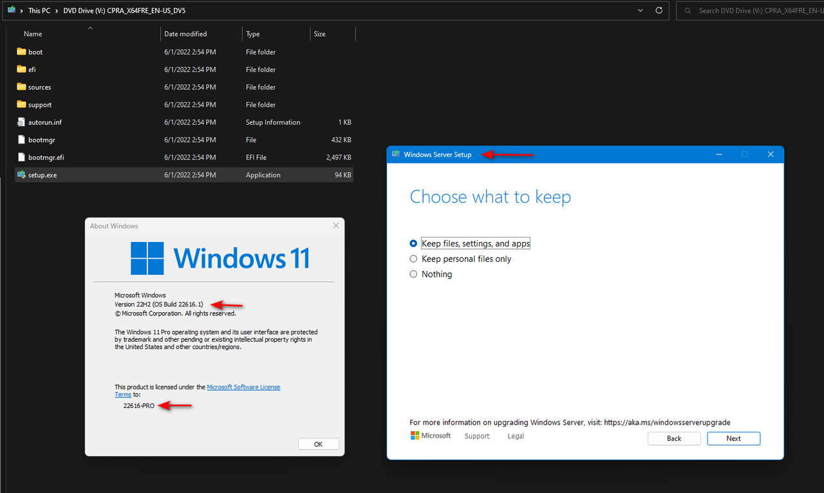This screenshot has height=493, width=824.
Task: Click the DVD drive icon in address bar
Action: point(12,10)
